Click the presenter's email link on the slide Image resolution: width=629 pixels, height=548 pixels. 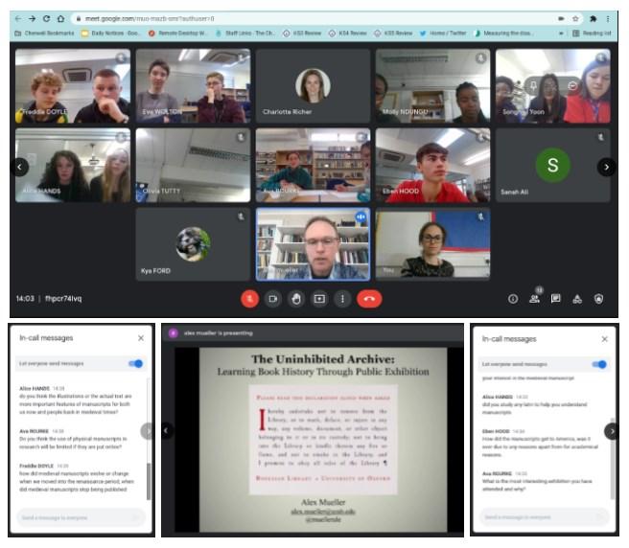point(323,512)
